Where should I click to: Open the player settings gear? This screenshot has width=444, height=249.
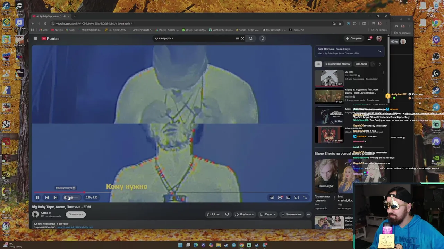click(x=280, y=197)
